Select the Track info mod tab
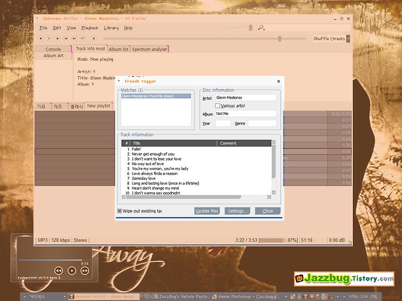Viewport: 402px width, 301px height. coord(90,48)
